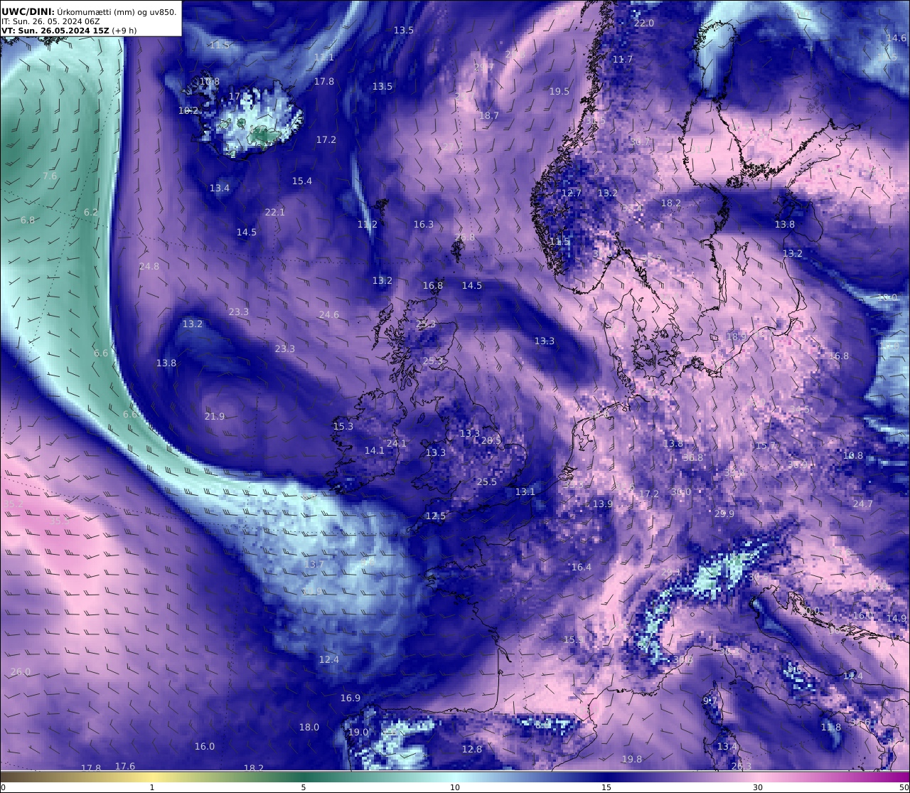
Task: Click the 25.5 value over England
Action: [x=487, y=482]
